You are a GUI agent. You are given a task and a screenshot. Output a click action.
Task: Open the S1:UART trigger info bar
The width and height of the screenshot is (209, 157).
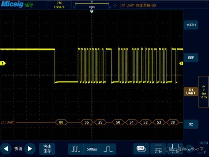pyautogui.click(x=164, y=5)
